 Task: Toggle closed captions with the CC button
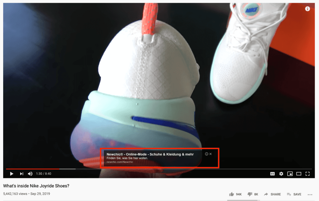[x=272, y=174]
